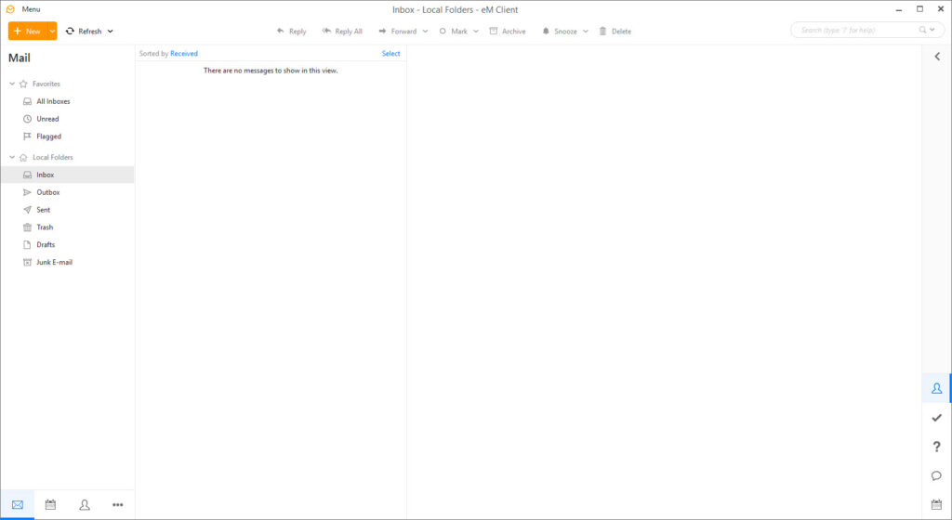952x520 pixels.
Task: Click the Select link in message list
Action: coord(391,53)
